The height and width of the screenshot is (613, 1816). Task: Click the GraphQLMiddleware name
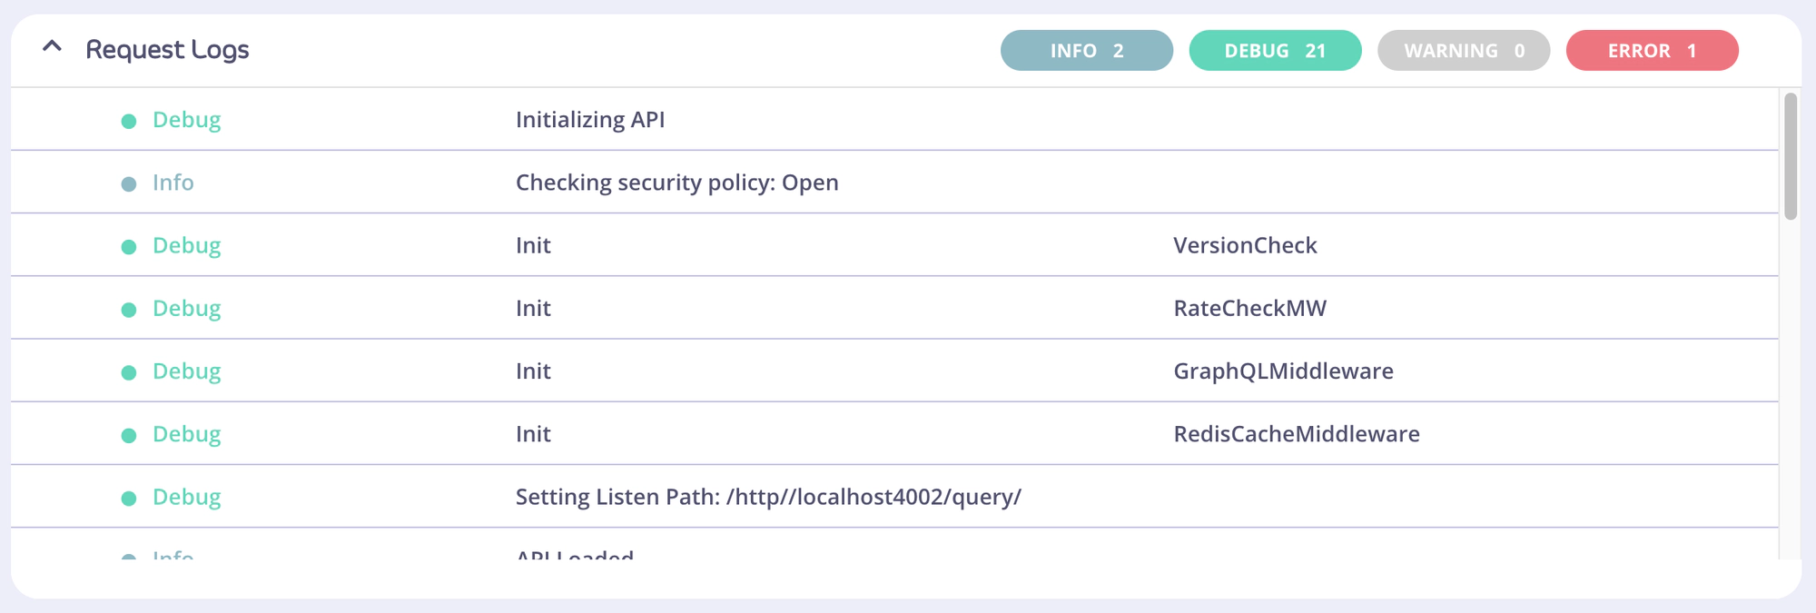(x=1283, y=371)
